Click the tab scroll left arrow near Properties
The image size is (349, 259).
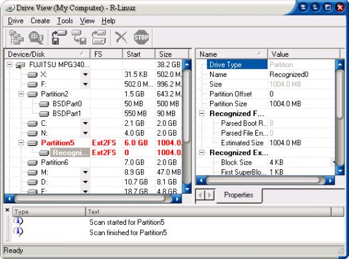point(200,195)
